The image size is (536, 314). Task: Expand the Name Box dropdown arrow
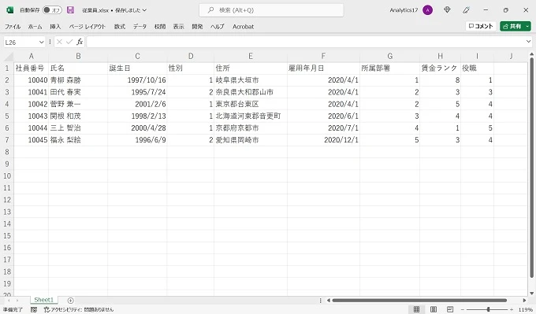click(x=42, y=42)
